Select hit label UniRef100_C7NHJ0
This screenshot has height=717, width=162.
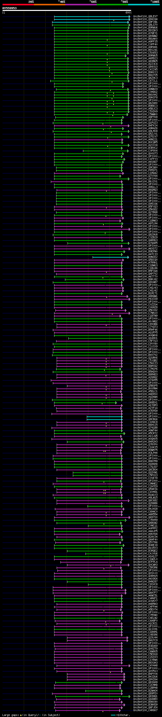(145, 313)
